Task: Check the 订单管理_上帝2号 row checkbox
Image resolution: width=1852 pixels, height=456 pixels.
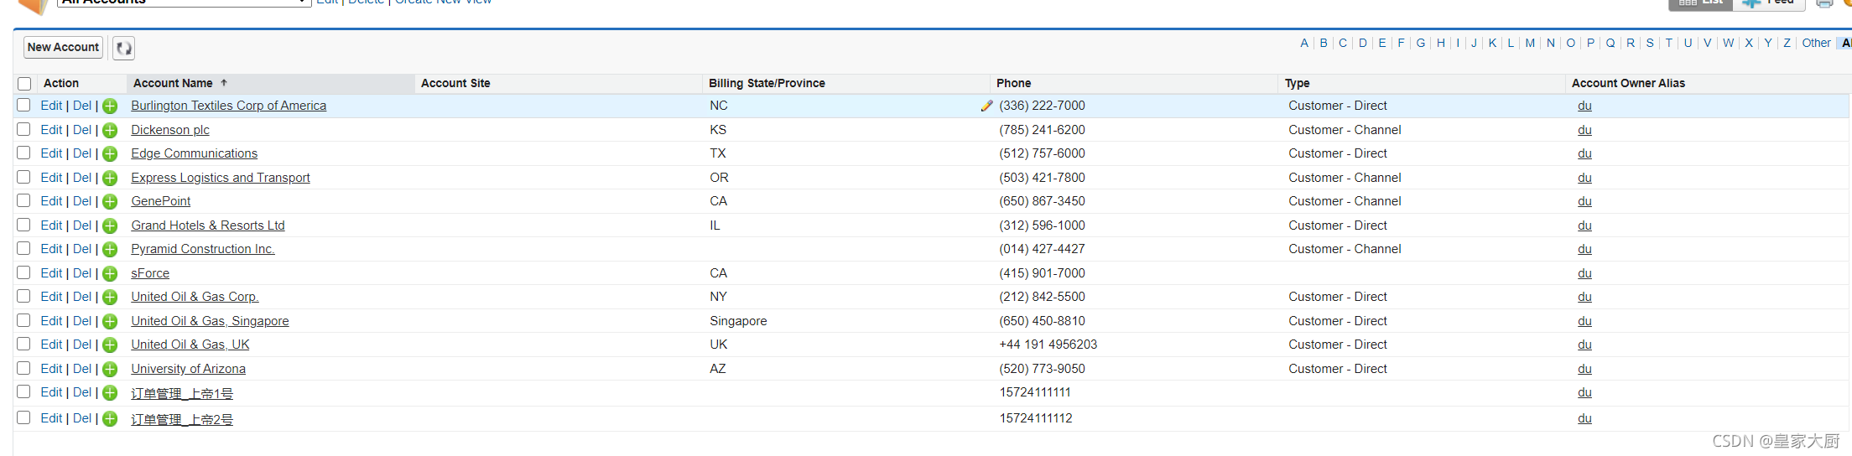Action: click(x=23, y=417)
